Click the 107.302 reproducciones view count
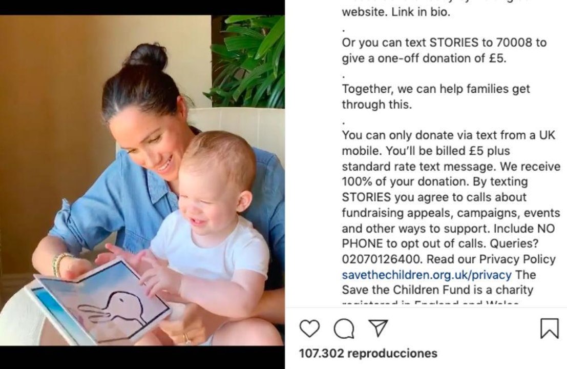Viewport: 567px width, 369px height. [x=368, y=353]
